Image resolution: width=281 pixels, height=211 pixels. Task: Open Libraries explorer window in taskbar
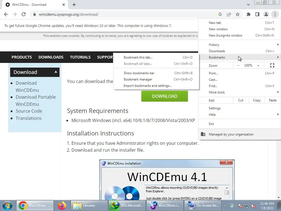click(89, 206)
